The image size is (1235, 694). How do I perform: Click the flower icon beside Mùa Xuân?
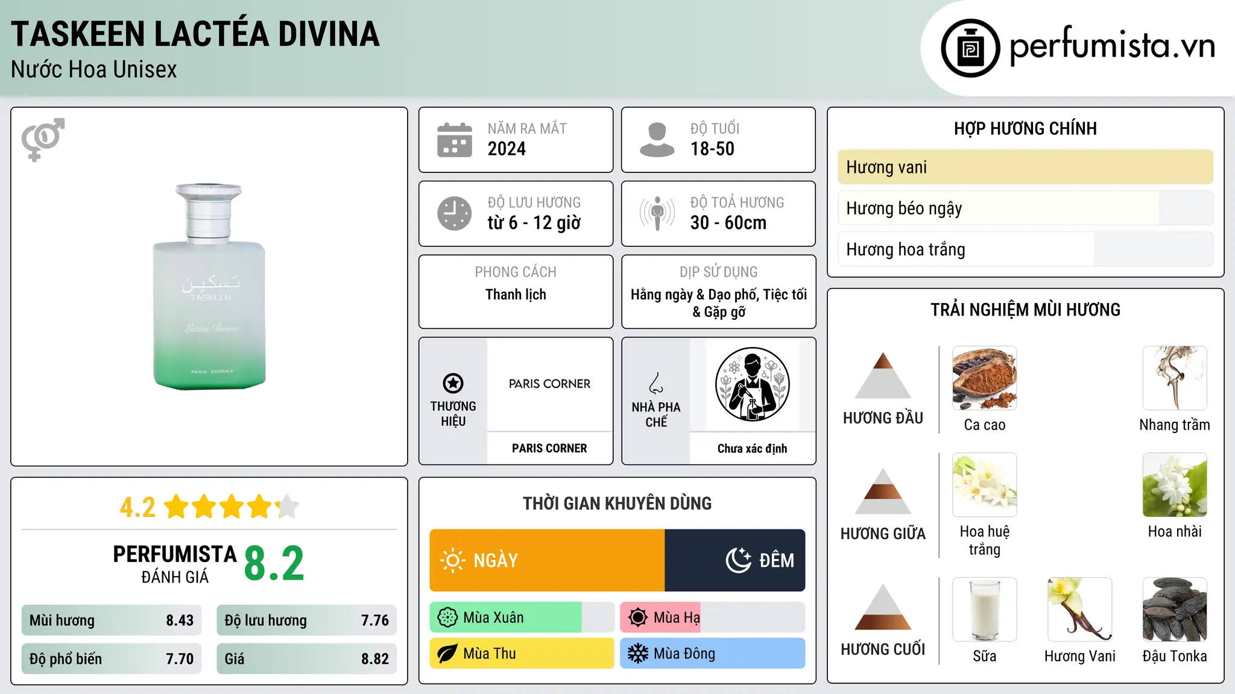coord(447,617)
